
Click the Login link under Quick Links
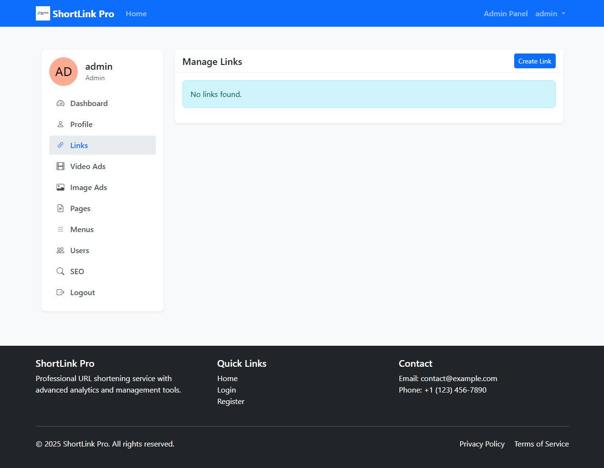[226, 390]
